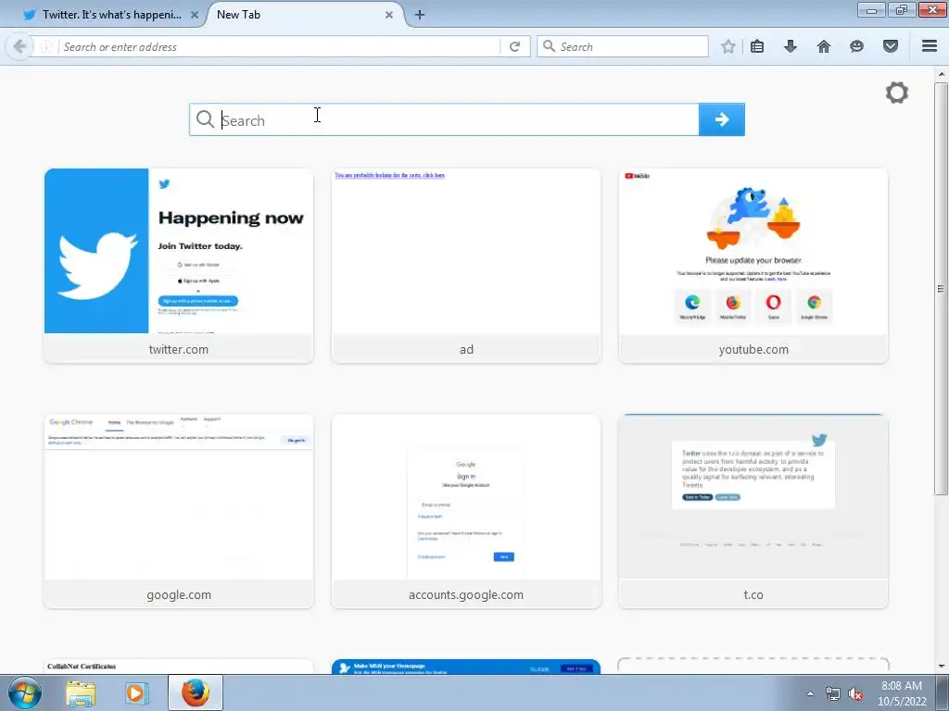Show hidden tray icons arrow
Image resolution: width=949 pixels, height=711 pixels.
coord(810,693)
